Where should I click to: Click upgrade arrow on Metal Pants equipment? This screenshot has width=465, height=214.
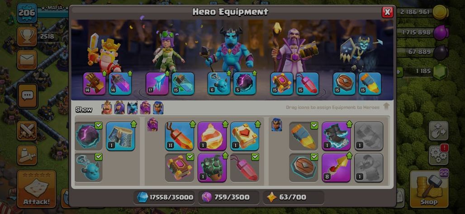(133, 124)
